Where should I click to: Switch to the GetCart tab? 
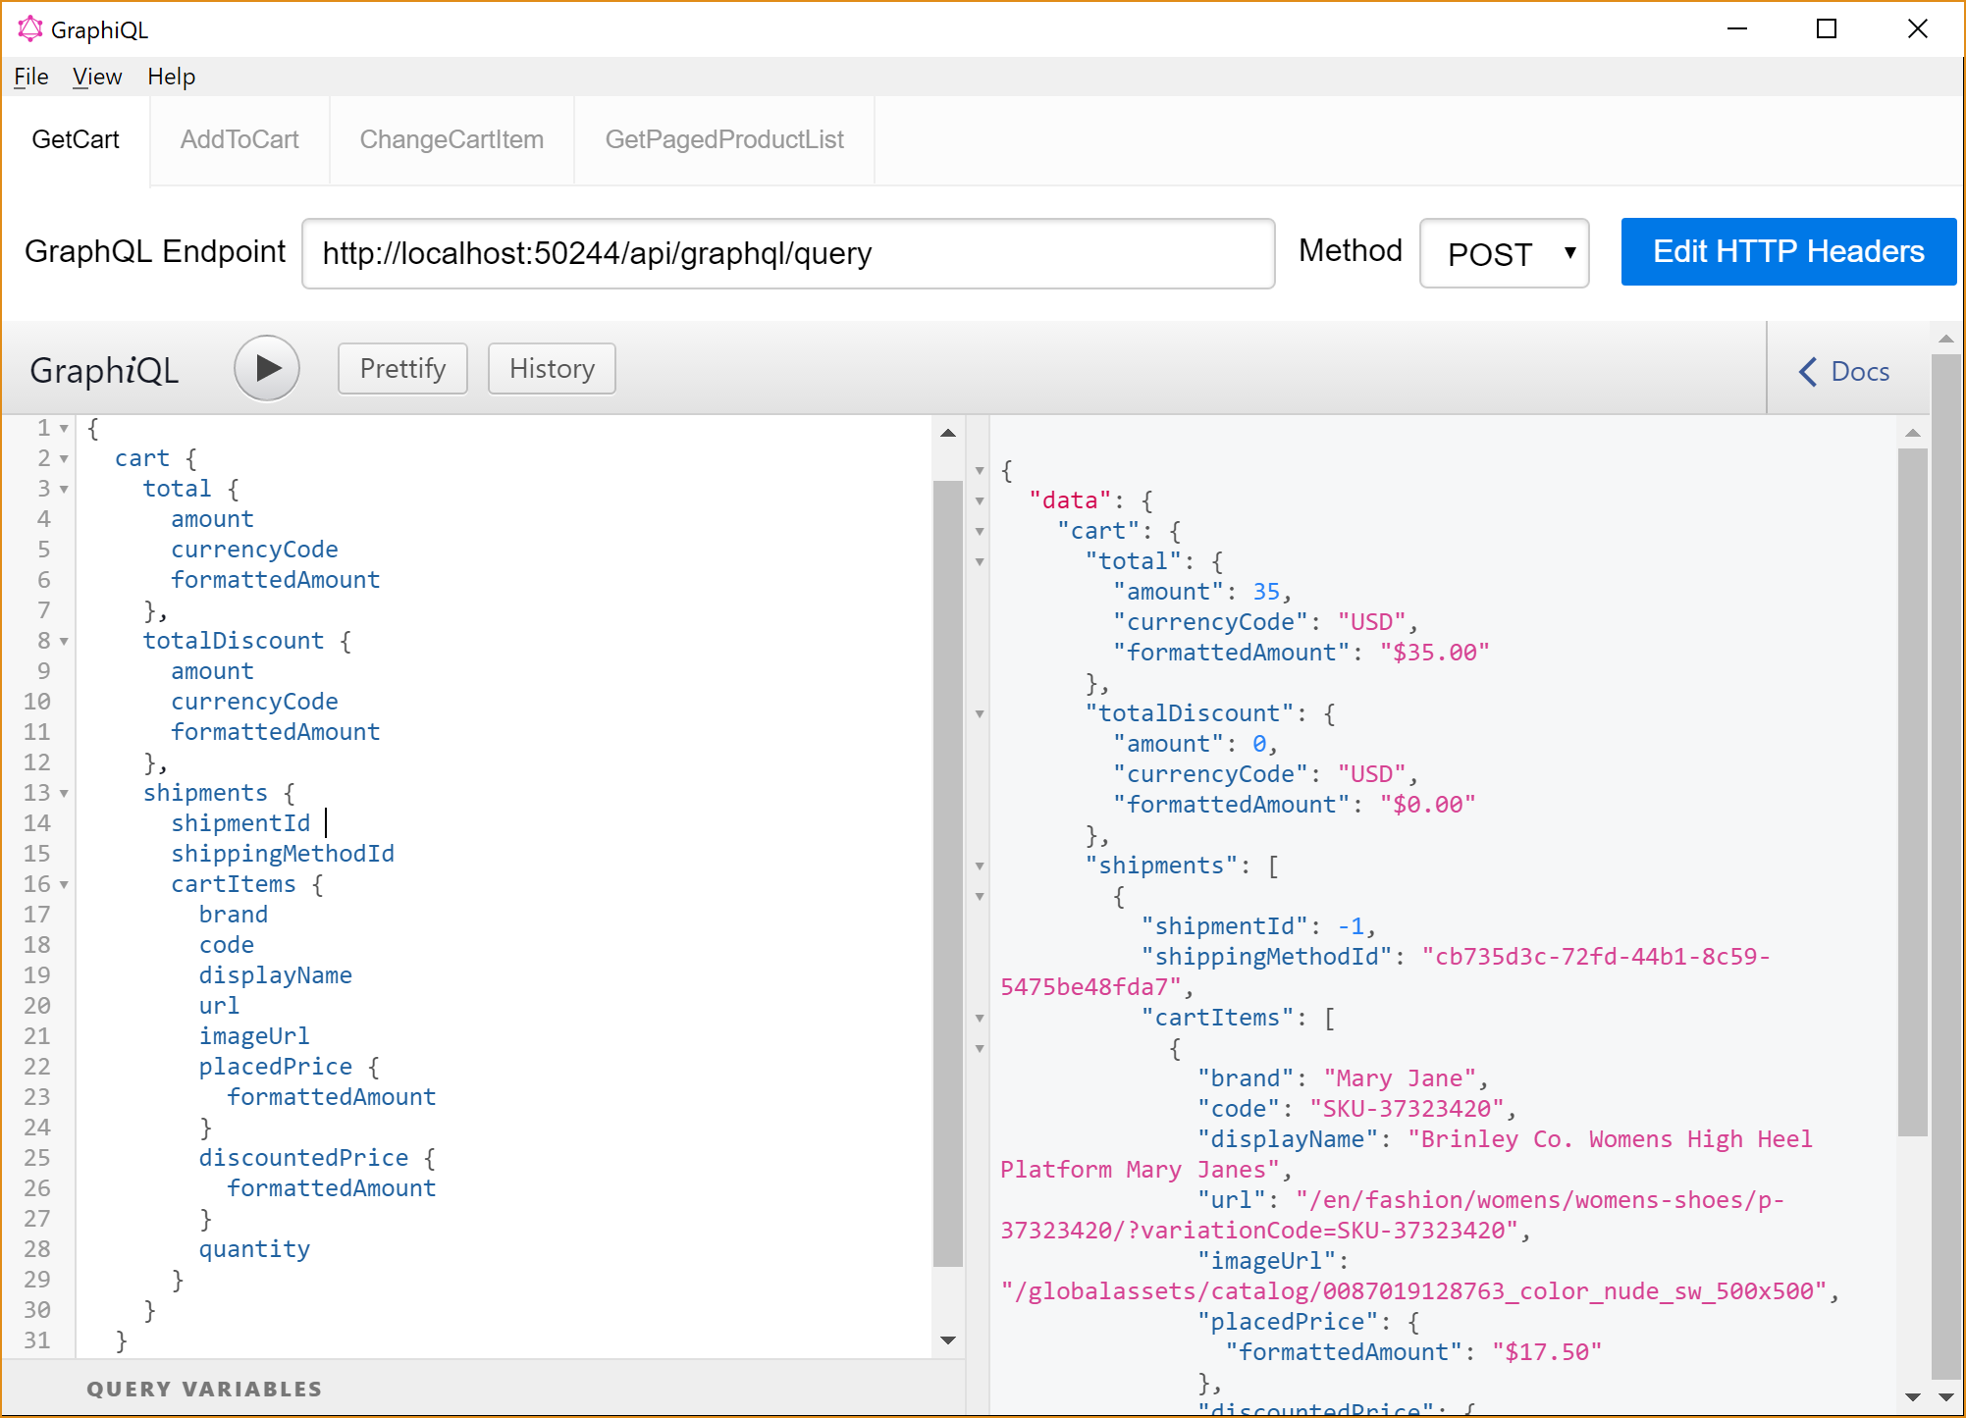tap(76, 139)
